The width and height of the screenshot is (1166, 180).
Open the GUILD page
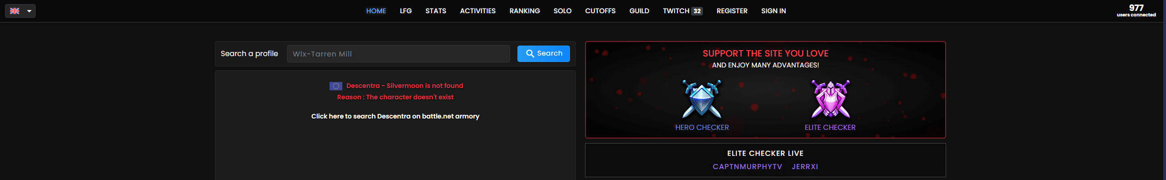(x=639, y=11)
